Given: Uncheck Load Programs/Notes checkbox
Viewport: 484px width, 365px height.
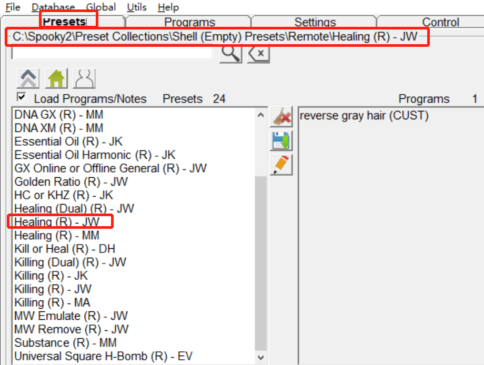Looking at the screenshot, I should coord(22,97).
